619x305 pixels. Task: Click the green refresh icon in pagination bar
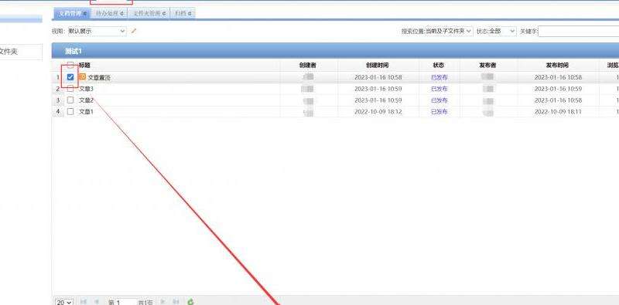190,302
